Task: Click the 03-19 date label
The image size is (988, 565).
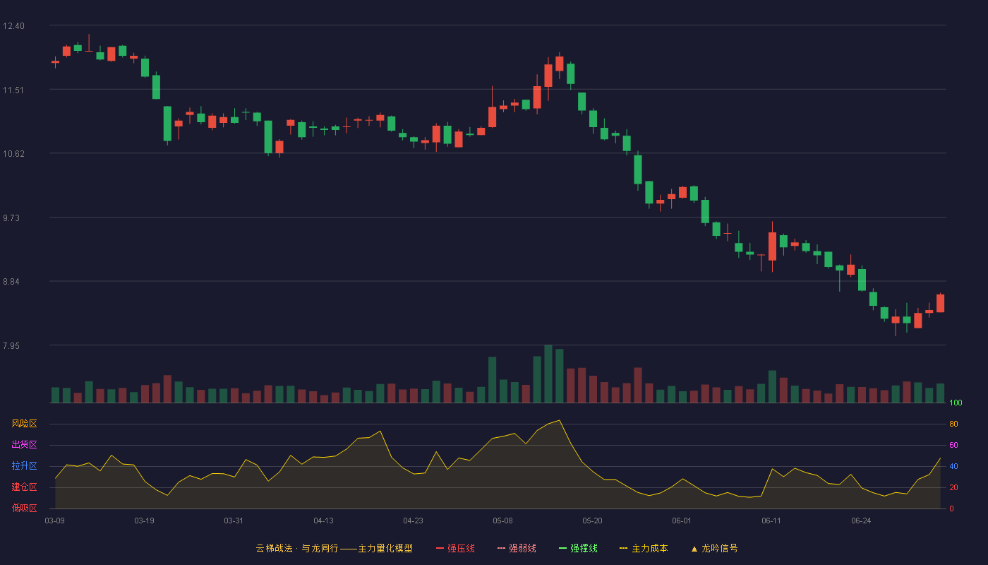Action: pyautogui.click(x=144, y=521)
